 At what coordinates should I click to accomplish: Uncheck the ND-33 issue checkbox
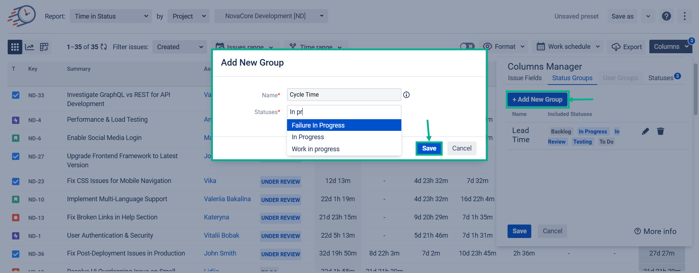16,95
